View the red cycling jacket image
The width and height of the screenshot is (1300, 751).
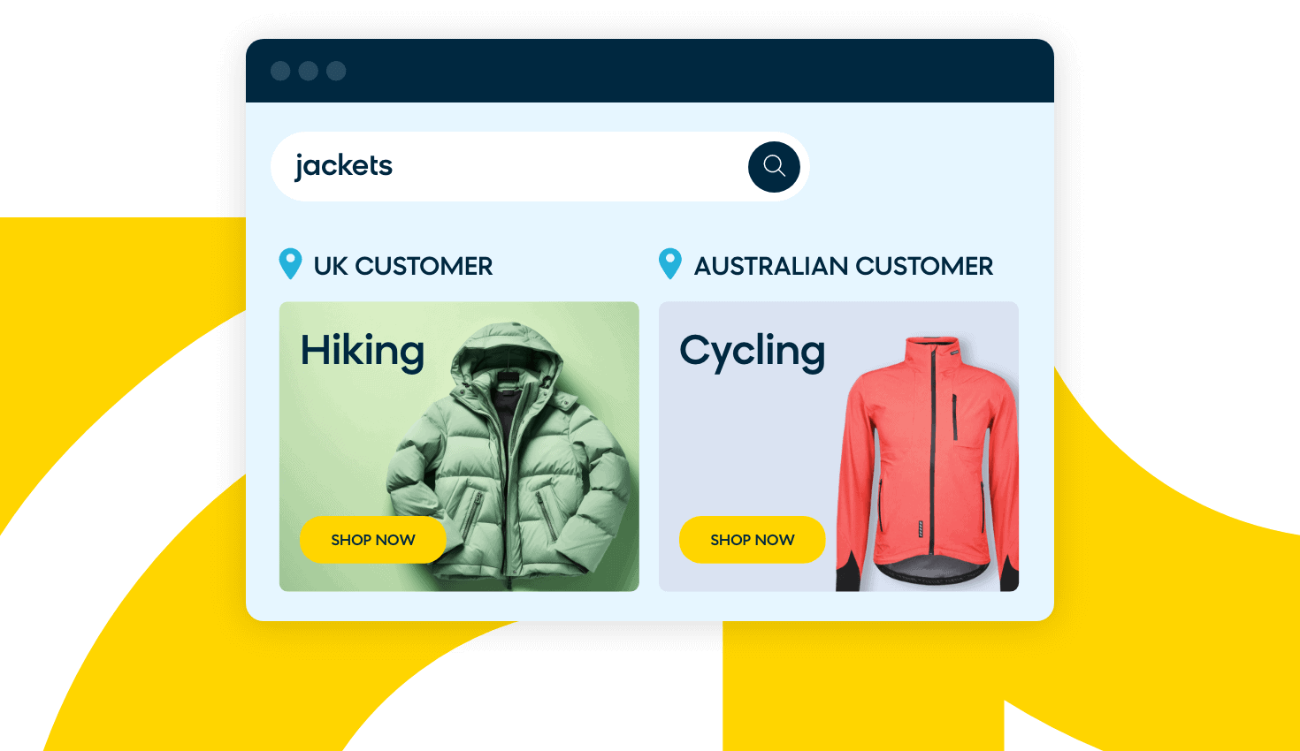coord(928,464)
